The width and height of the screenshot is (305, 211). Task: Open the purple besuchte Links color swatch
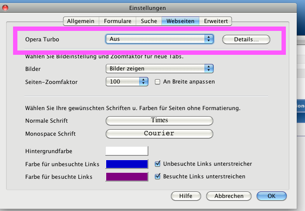click(x=127, y=177)
